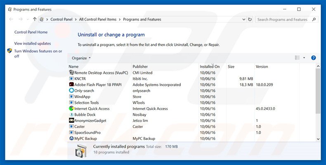Open the recent locations dropdown arrow
The height and width of the screenshot is (165, 326).
click(28, 19)
